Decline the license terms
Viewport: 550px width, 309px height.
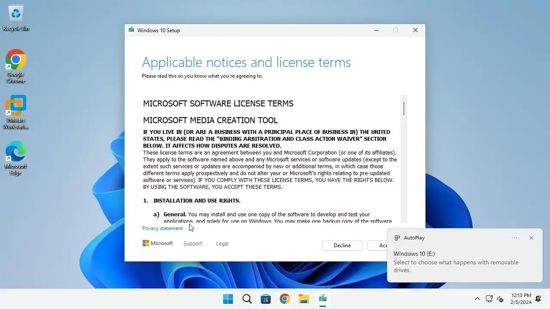342,245
